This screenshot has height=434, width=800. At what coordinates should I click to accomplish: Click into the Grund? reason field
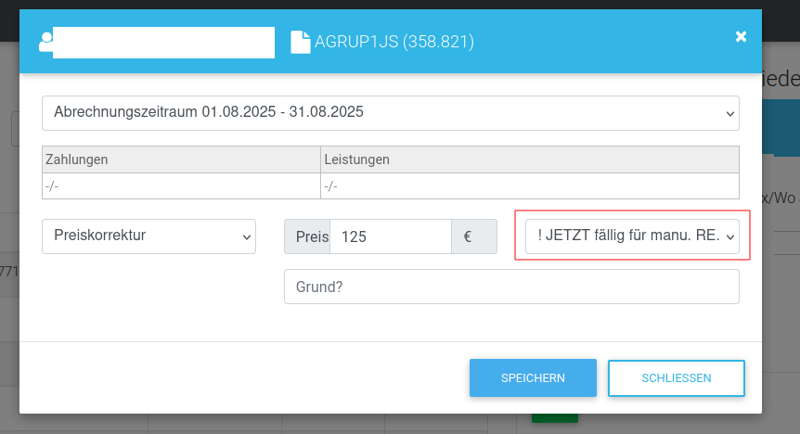tap(511, 287)
